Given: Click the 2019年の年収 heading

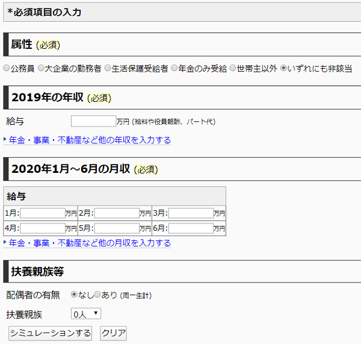Looking at the screenshot, I should [48, 98].
